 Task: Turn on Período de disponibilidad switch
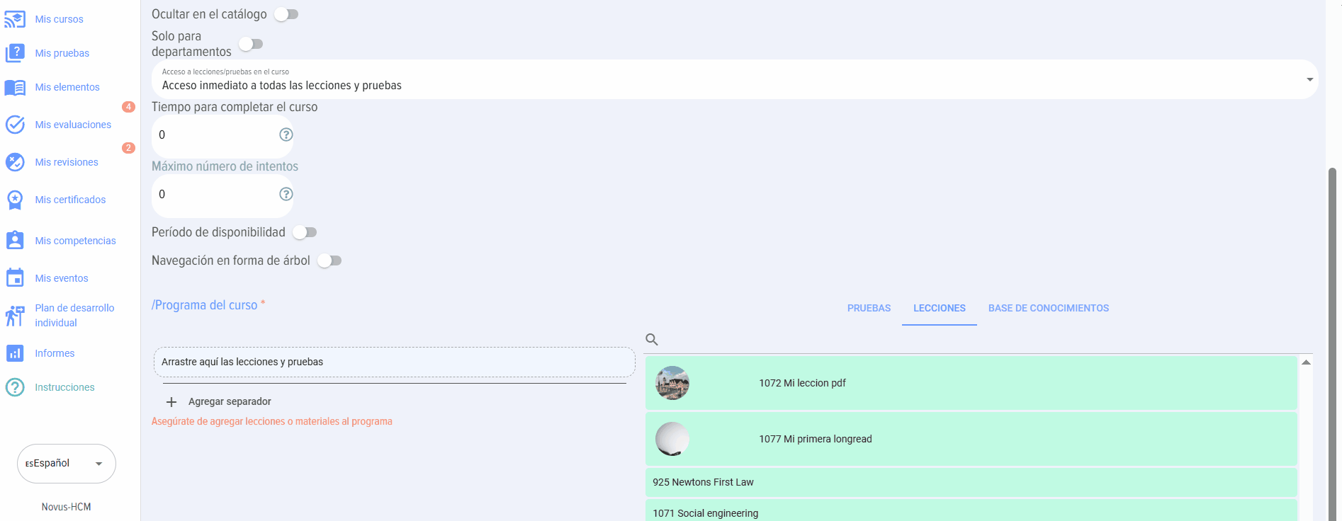pyautogui.click(x=305, y=232)
